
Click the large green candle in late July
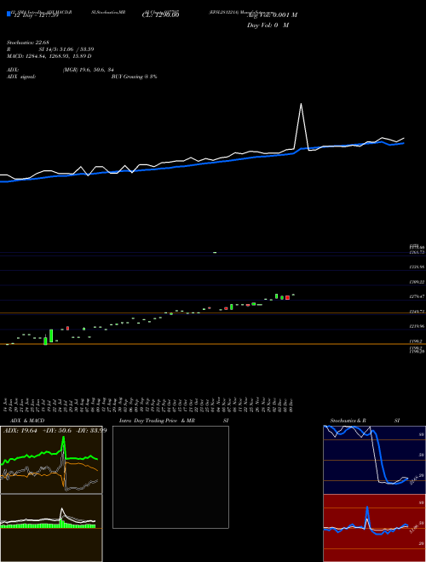click(x=51, y=335)
